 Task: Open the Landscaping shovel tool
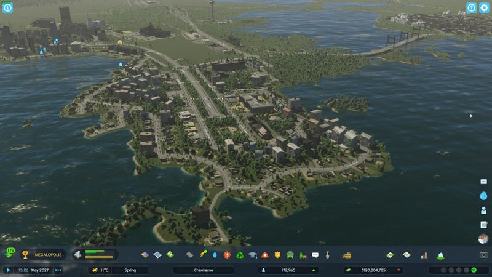(328, 255)
